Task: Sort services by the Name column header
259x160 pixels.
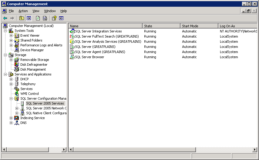Action: 106,26
